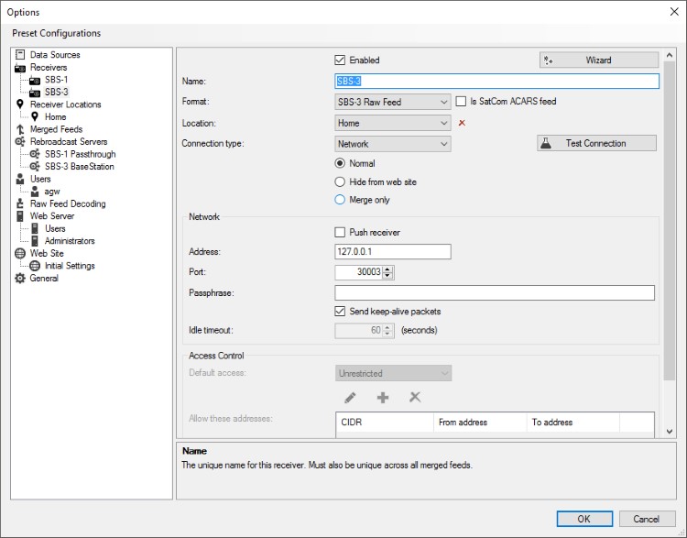Click the red X next to Location
The width and height of the screenshot is (687, 538).
tap(462, 123)
